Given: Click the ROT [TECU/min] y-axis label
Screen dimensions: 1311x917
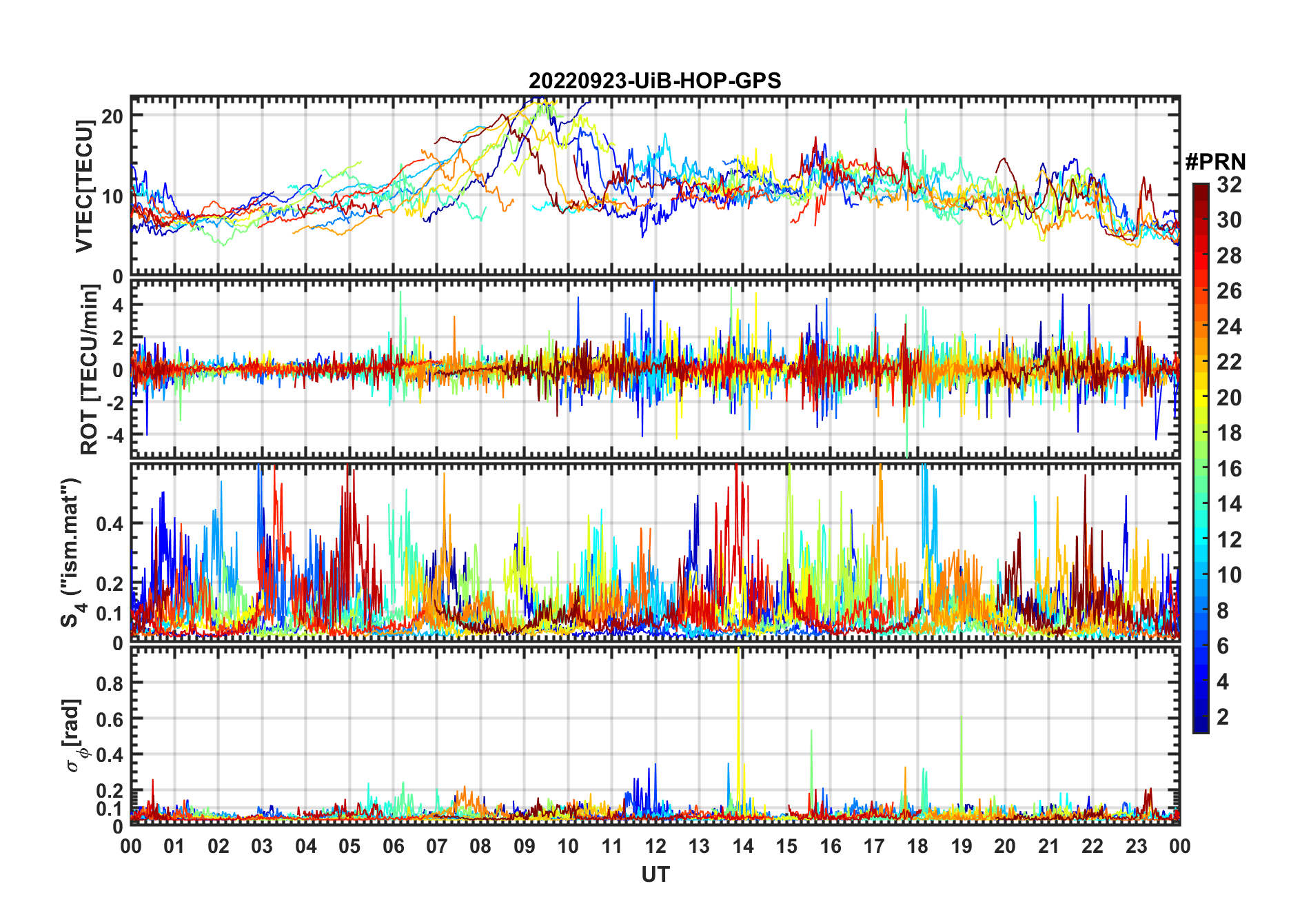Looking at the screenshot, I should tap(90, 370).
